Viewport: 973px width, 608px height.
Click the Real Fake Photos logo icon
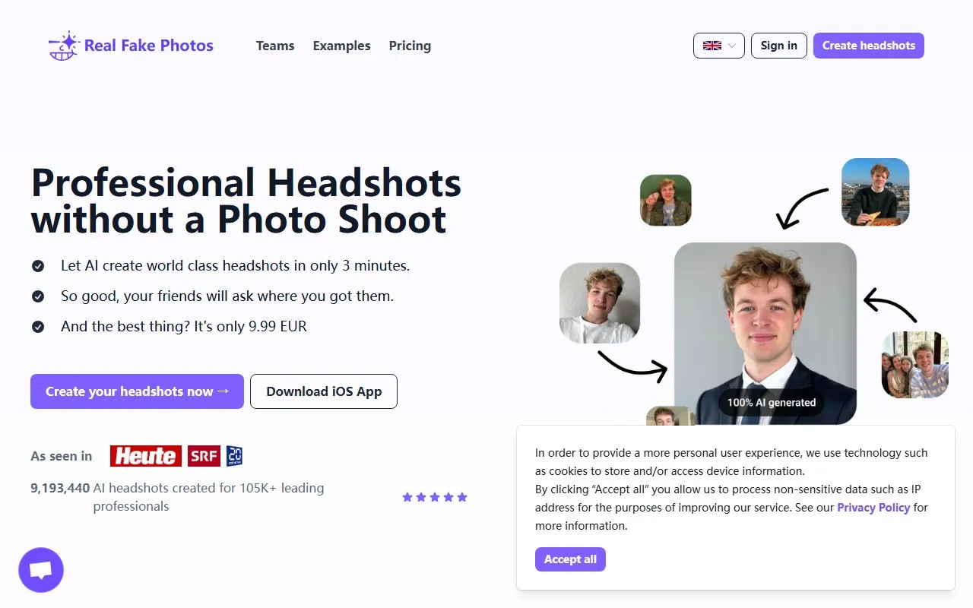(64, 46)
